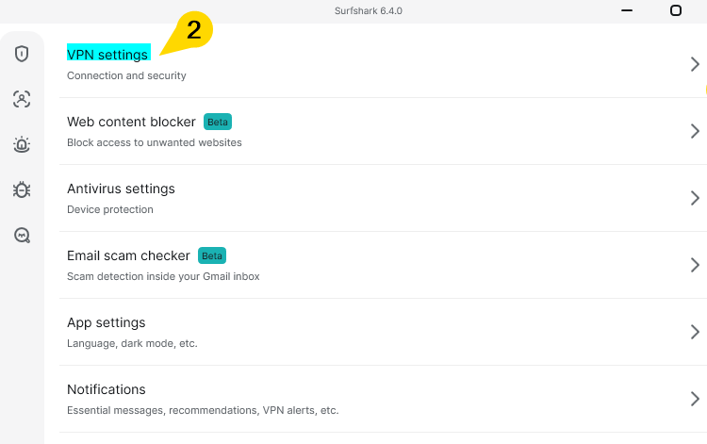
Task: Open the VPN shield icon in sidebar
Action: point(22,54)
